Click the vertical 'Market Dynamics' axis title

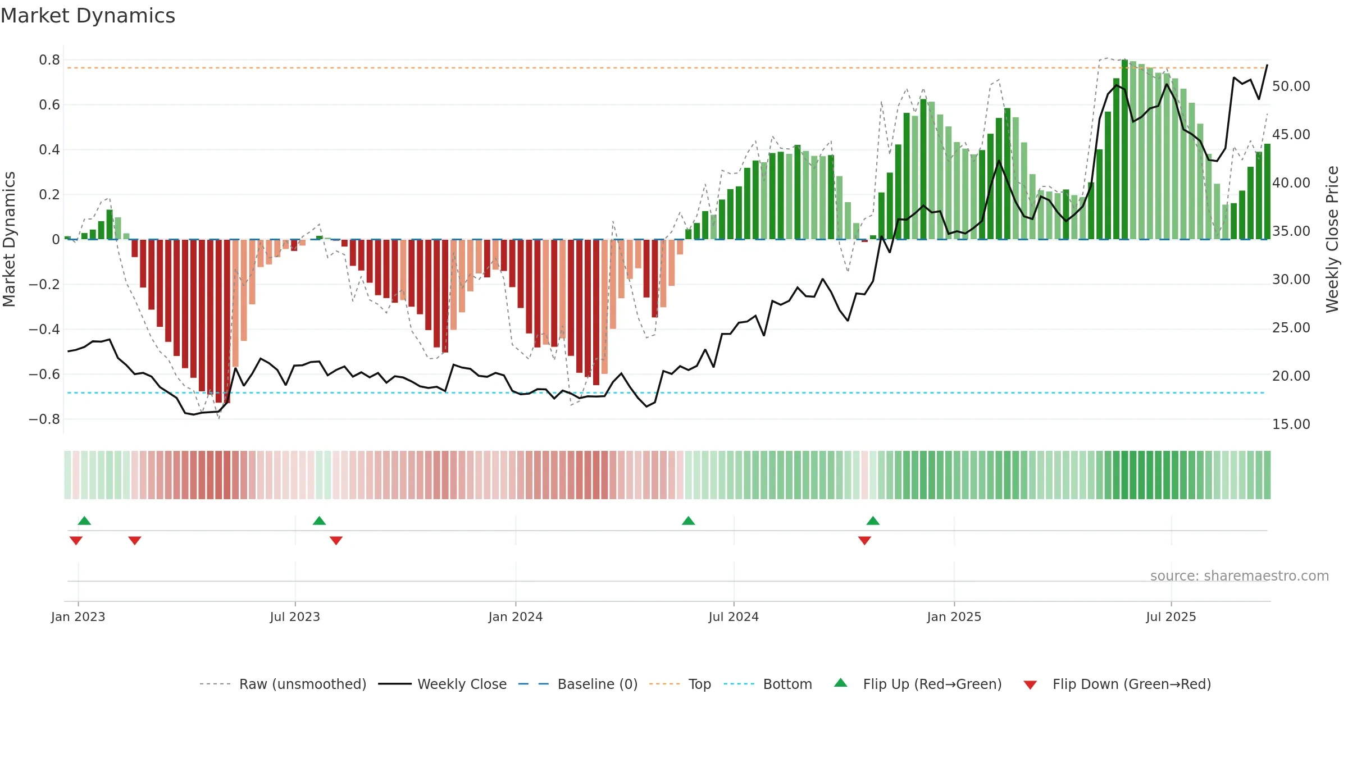(x=9, y=239)
